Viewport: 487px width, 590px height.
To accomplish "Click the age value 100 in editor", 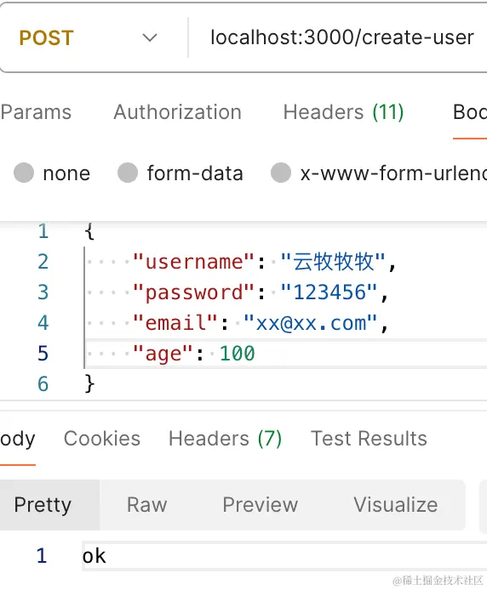I will point(237,354).
